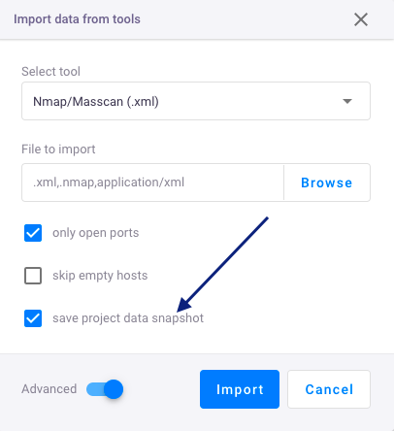394x431 pixels.
Task: Click the 'save project data snapshot' label
Action: (x=128, y=318)
